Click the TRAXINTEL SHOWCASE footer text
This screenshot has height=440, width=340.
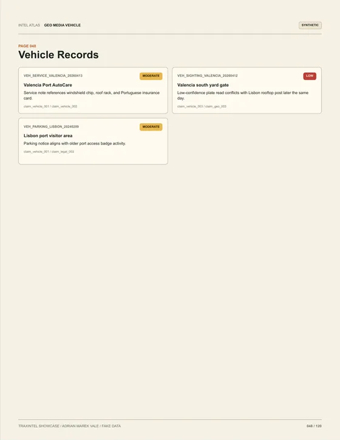tap(70, 426)
